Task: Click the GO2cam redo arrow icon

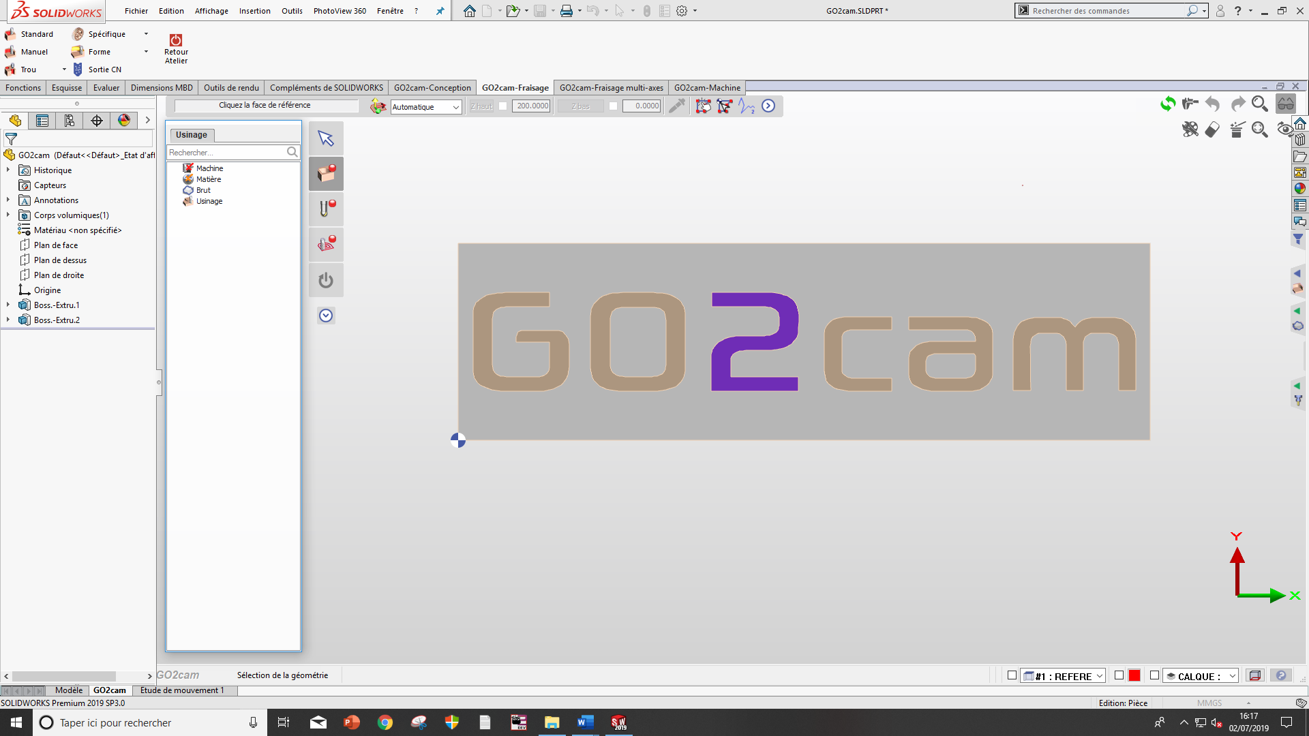Action: click(1237, 104)
